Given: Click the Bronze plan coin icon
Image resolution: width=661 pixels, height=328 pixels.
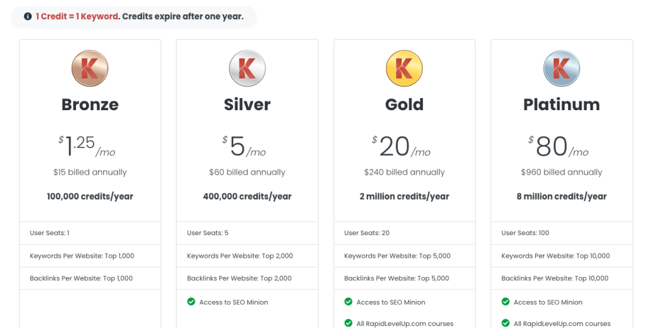Looking at the screenshot, I should click(x=90, y=68).
